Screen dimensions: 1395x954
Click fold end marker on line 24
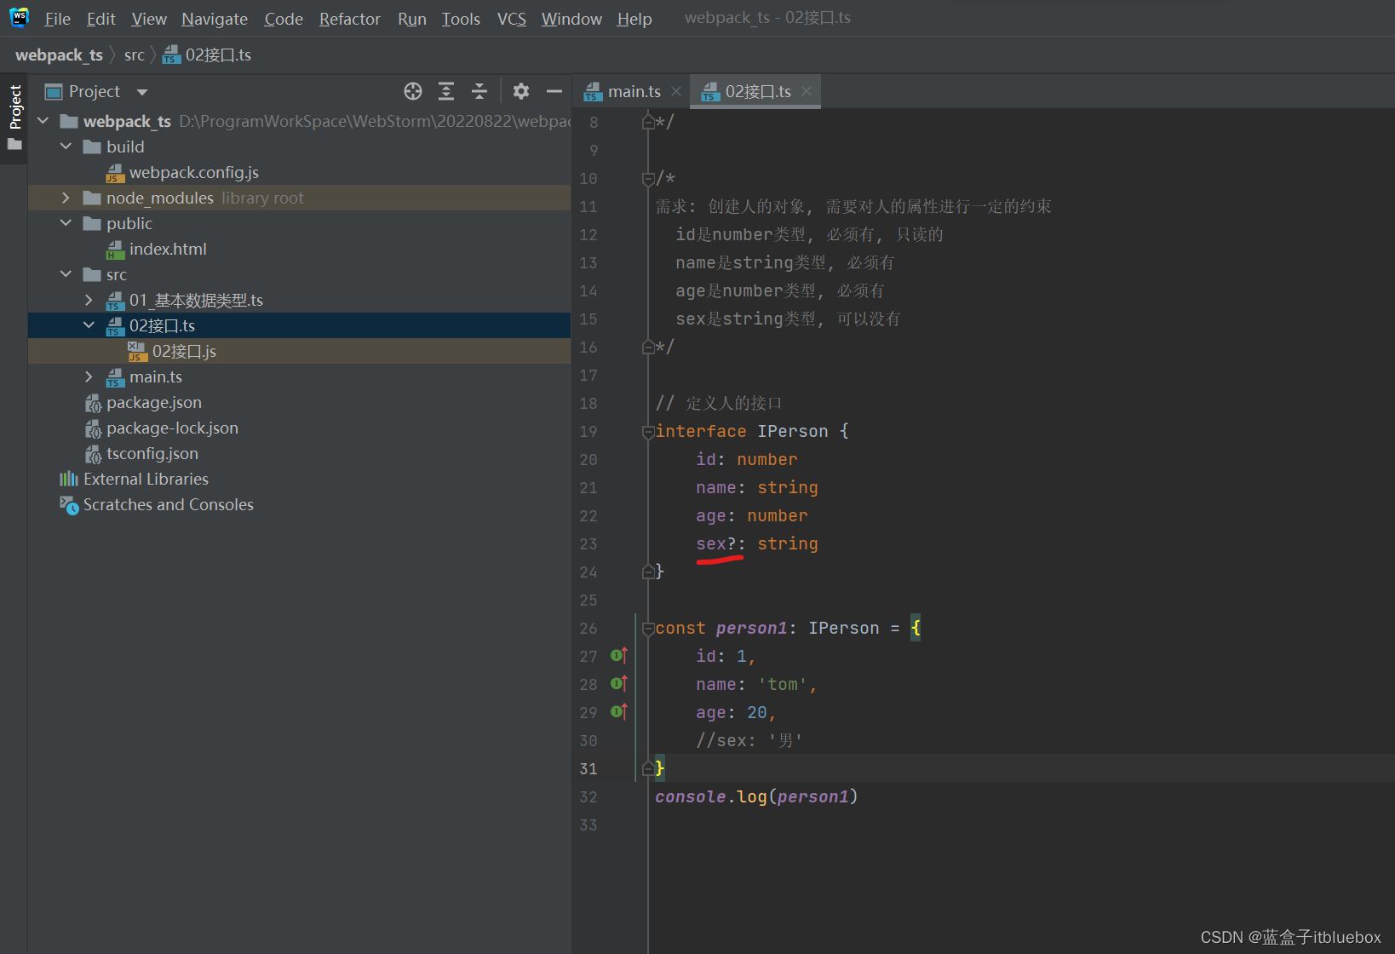648,572
